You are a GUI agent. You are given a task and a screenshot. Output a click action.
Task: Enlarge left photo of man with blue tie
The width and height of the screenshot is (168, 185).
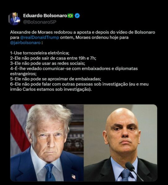[47, 143]
